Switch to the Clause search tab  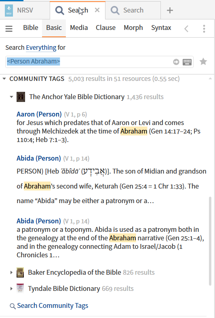tap(105, 28)
